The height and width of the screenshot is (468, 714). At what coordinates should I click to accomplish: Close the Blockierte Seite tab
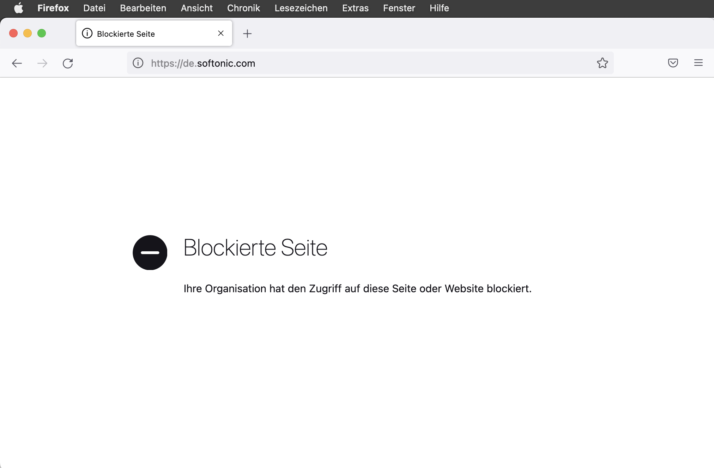coord(221,33)
